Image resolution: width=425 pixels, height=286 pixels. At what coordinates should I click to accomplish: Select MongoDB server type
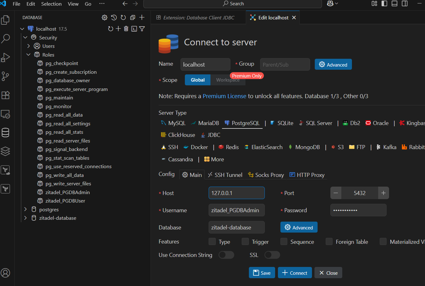point(304,147)
